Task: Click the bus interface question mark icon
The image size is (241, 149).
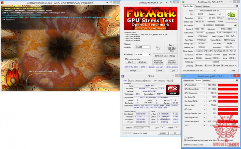Action: pyautogui.click(x=237, y=33)
